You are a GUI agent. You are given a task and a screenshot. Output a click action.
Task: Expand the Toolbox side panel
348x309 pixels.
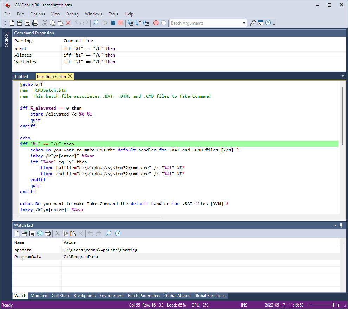coord(6,39)
